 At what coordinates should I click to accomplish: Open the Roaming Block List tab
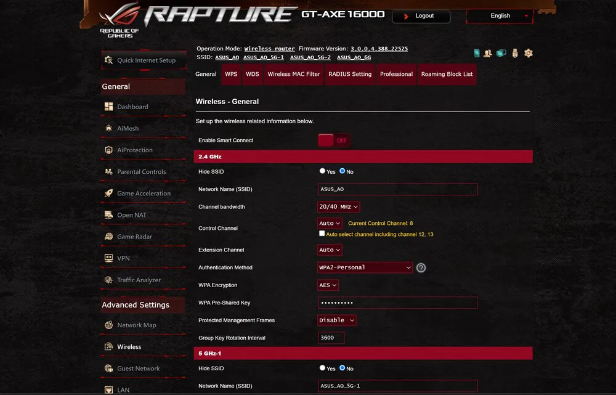coord(447,74)
